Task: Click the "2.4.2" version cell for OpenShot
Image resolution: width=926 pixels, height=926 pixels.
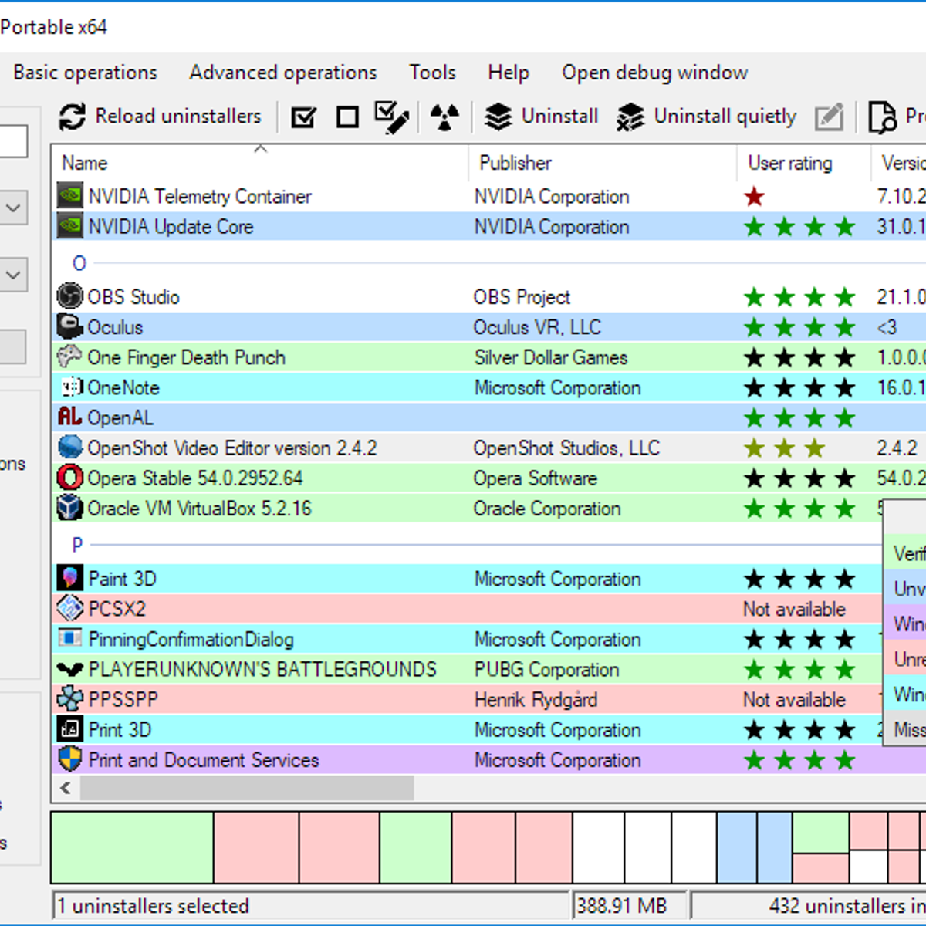Action: [x=897, y=448]
